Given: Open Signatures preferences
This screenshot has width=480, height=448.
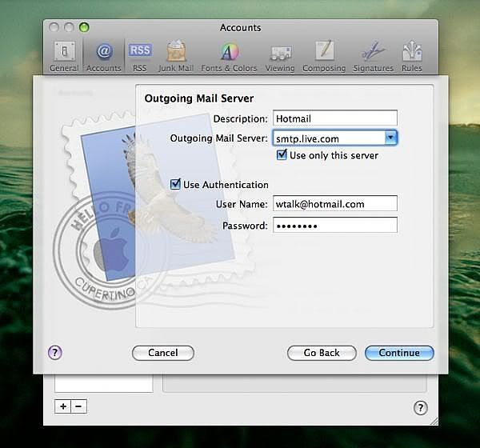Looking at the screenshot, I should [x=373, y=57].
